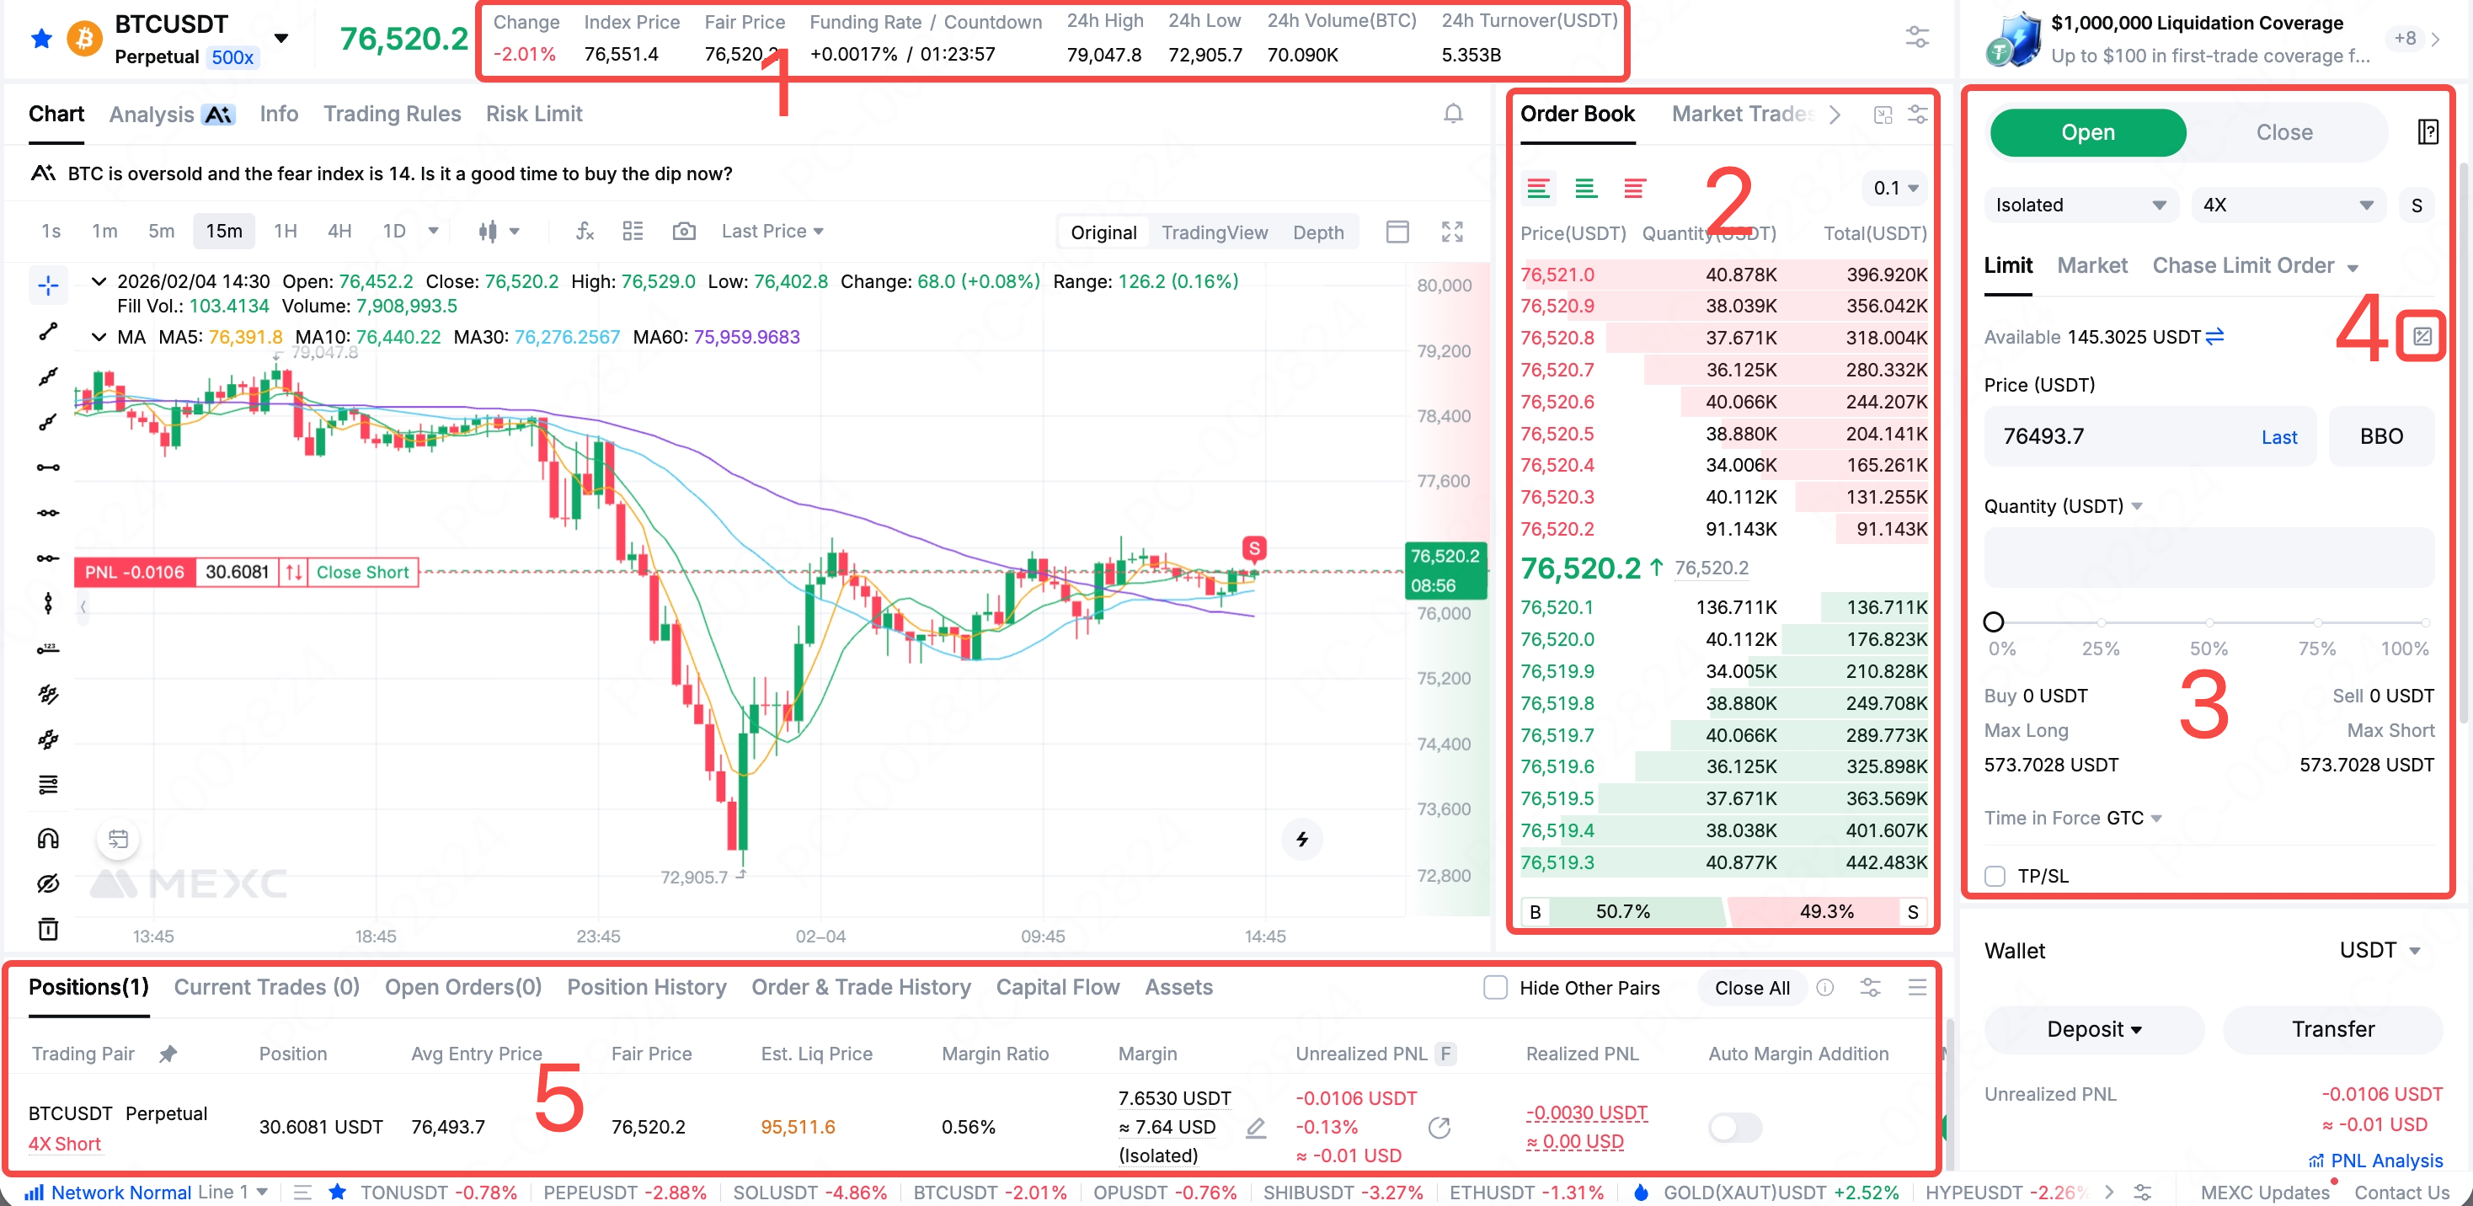Enter fullscreen chart mode
This screenshot has height=1206, width=2473.
pos(1451,232)
